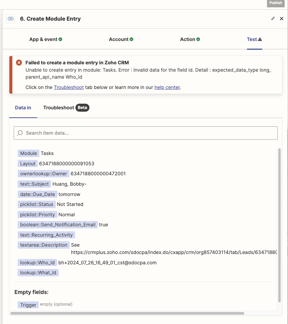Click boolean::Send_Notification_Email label
This screenshot has height=324, width=288.
[58, 225]
